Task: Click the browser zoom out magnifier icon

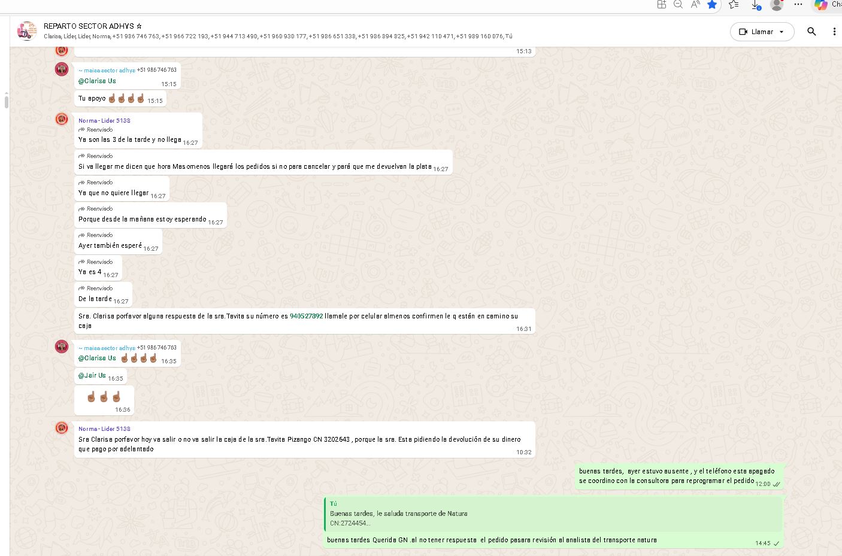Action: tap(679, 5)
